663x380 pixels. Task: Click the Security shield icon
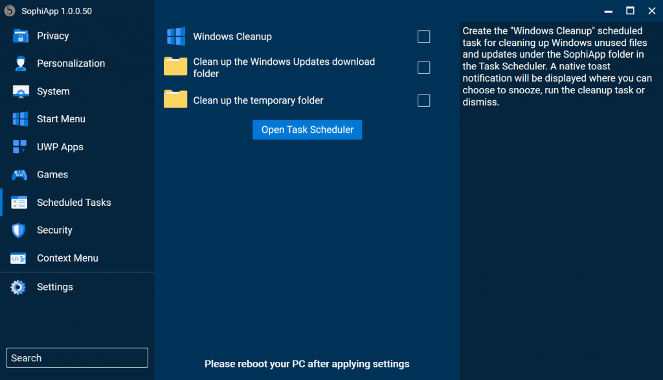[19, 230]
